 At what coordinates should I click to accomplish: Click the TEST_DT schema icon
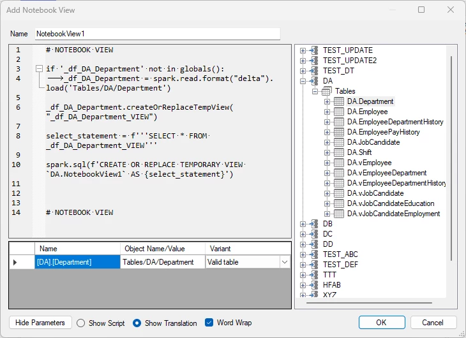pos(313,71)
